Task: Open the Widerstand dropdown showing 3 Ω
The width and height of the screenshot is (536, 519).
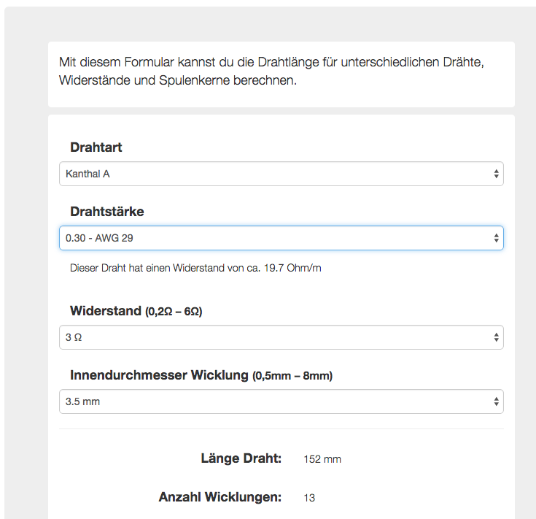Action: (281, 337)
